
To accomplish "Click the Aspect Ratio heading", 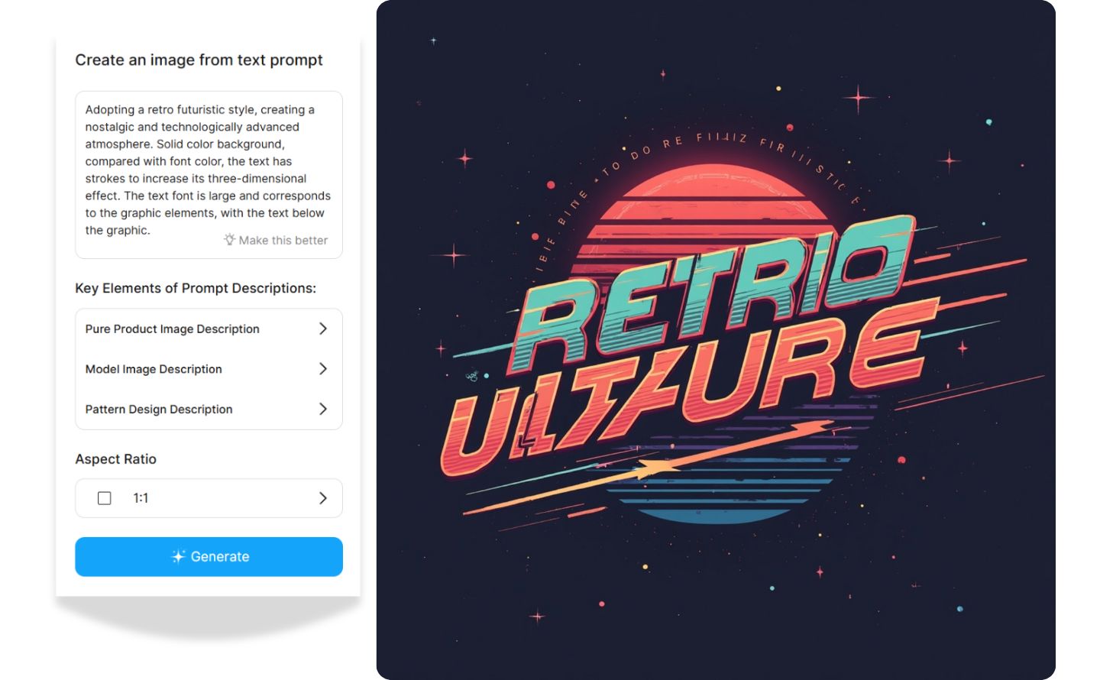I will pyautogui.click(x=115, y=459).
